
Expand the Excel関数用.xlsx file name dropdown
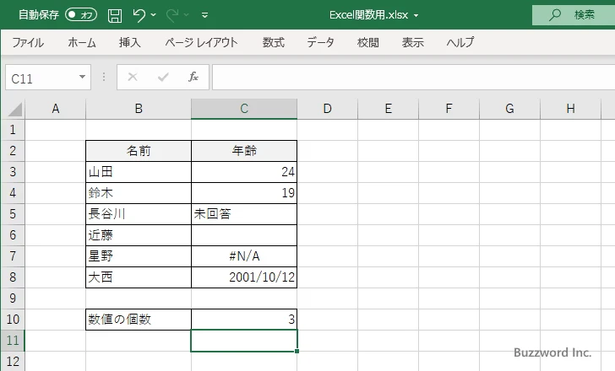[x=416, y=16]
